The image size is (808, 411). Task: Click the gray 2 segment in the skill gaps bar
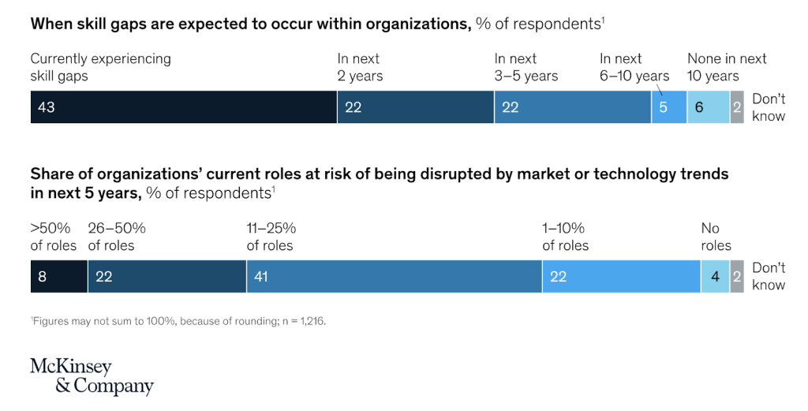(737, 107)
